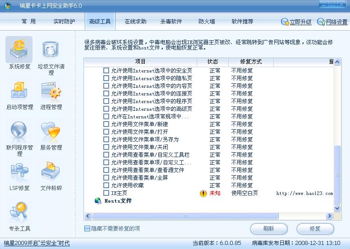Check 允许使用Internet选项中的程序页 checkbox
This screenshot has height=249, width=350.
pos(106,101)
